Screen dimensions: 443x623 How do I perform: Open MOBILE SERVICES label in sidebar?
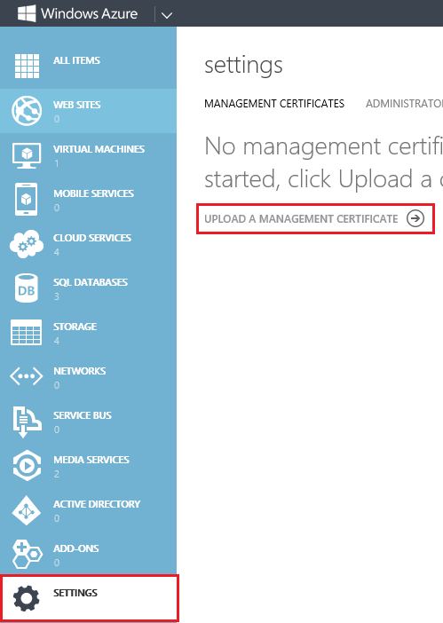94,193
